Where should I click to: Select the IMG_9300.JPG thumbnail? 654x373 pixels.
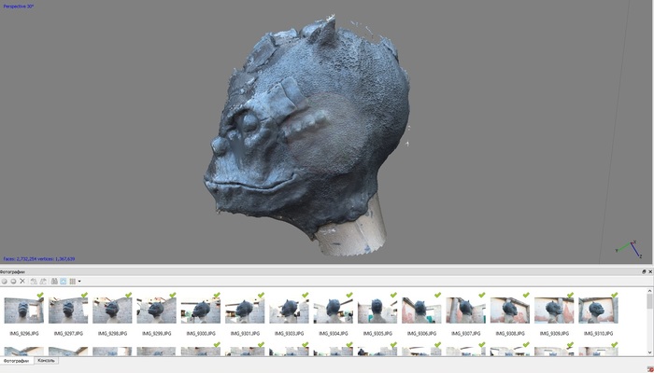tap(200, 311)
